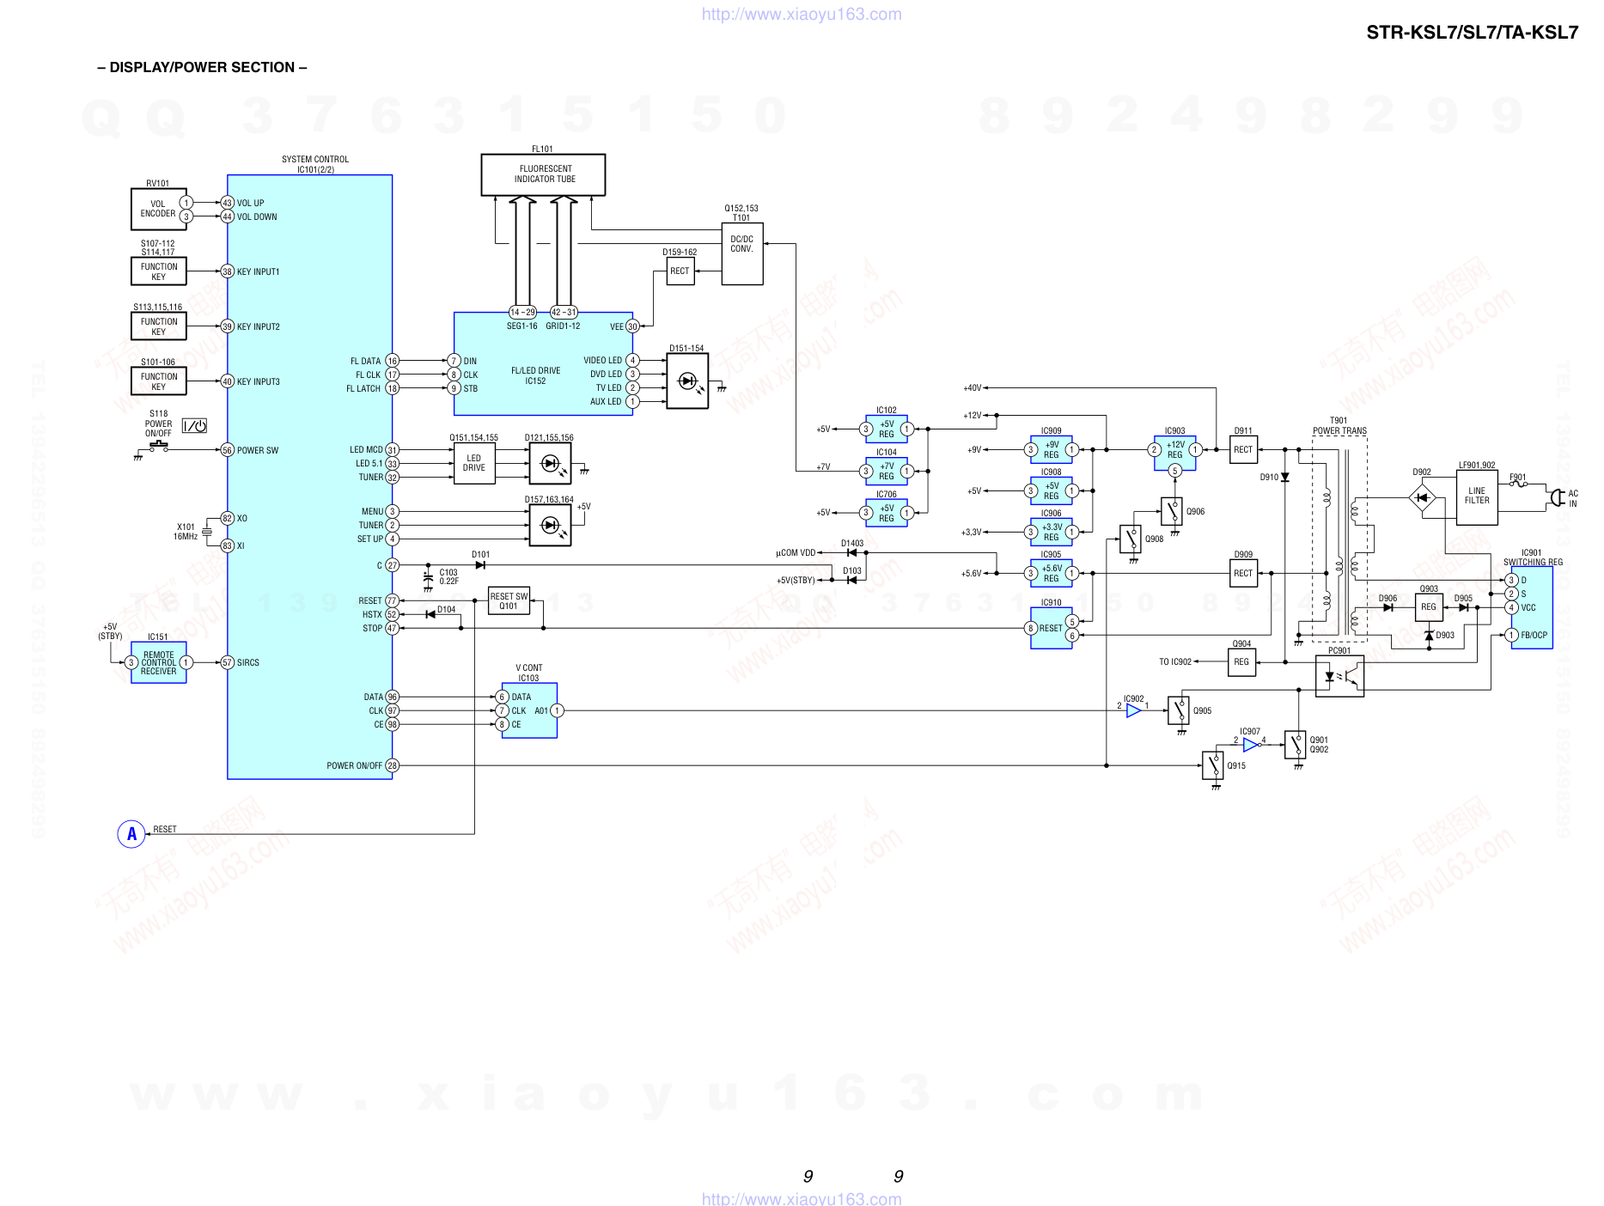Select the VOL ENCODER block
The height and width of the screenshot is (1206, 1604).
pos(159,210)
